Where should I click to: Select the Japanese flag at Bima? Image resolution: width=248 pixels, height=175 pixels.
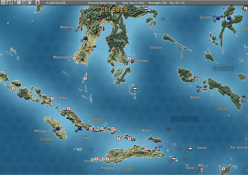coord(52,98)
